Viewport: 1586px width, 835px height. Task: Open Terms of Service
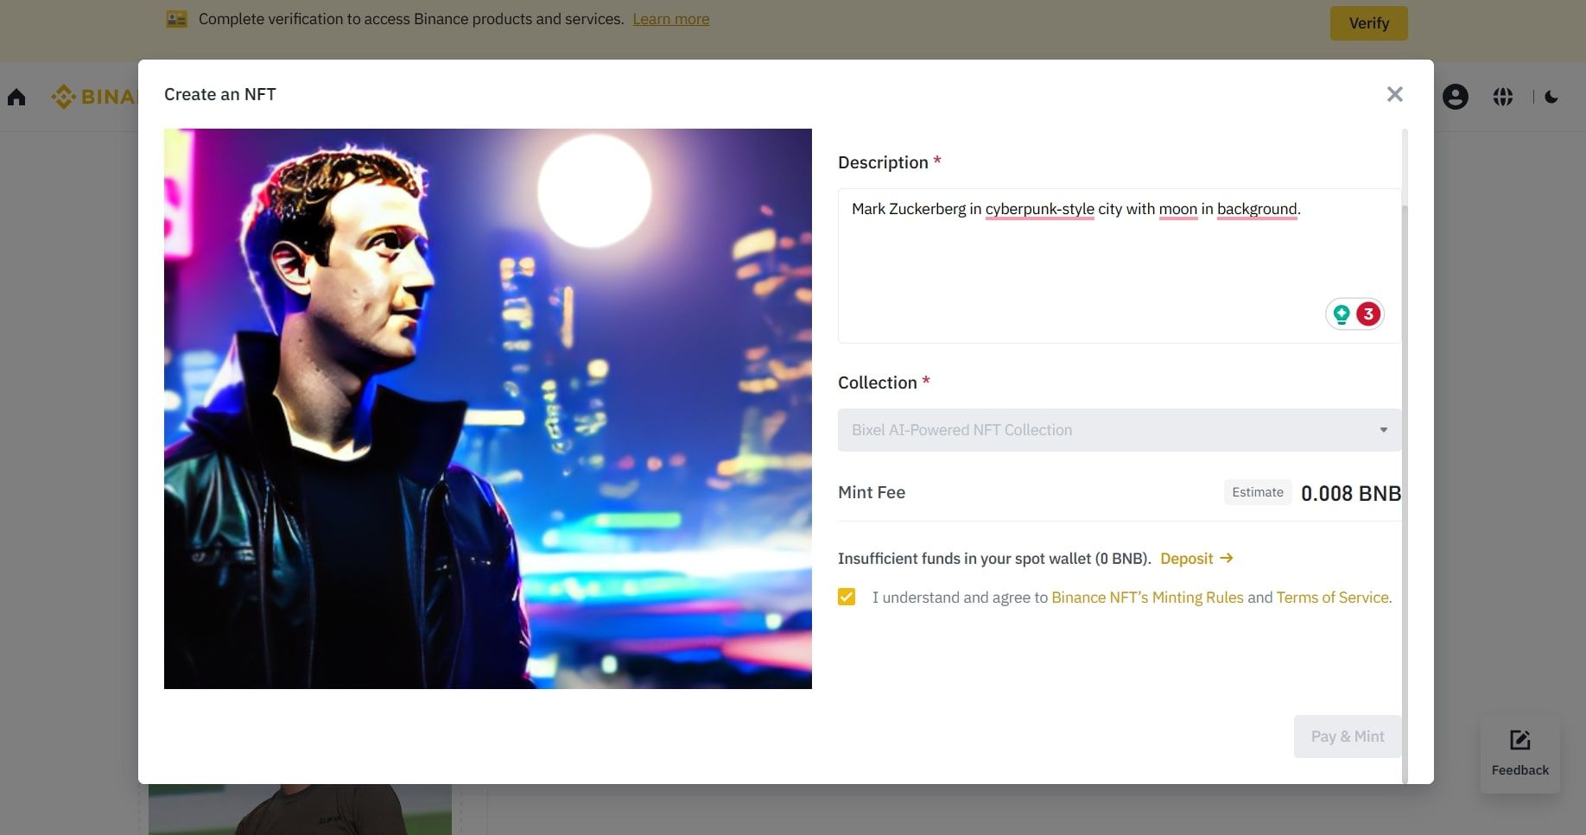(x=1332, y=597)
